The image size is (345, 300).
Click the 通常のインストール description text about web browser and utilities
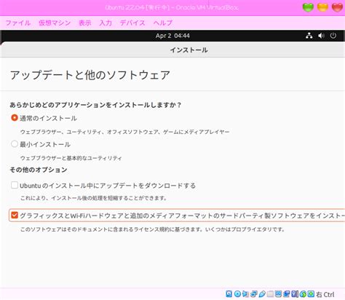[124, 132]
